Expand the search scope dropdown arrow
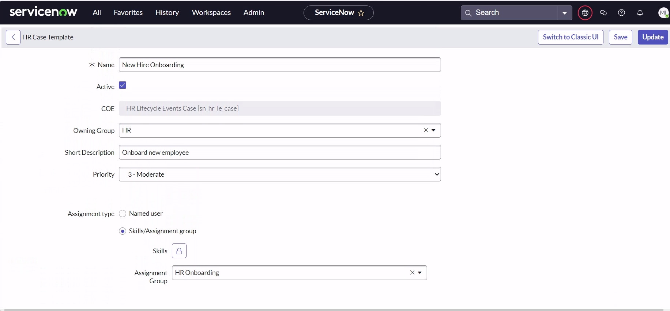Image resolution: width=670 pixels, height=311 pixels. pos(565,13)
